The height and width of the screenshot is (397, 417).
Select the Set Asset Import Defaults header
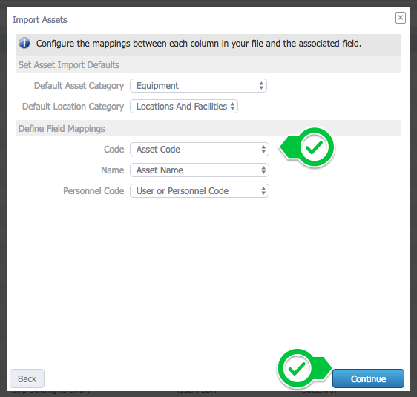[x=69, y=65]
